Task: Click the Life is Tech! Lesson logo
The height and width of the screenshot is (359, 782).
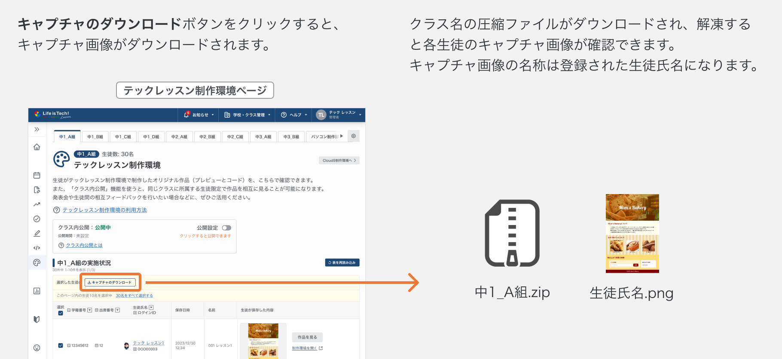Action: pyautogui.click(x=52, y=115)
